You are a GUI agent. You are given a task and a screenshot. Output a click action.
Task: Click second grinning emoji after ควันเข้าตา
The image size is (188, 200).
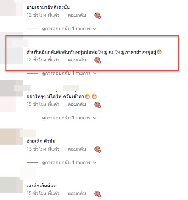(94, 96)
